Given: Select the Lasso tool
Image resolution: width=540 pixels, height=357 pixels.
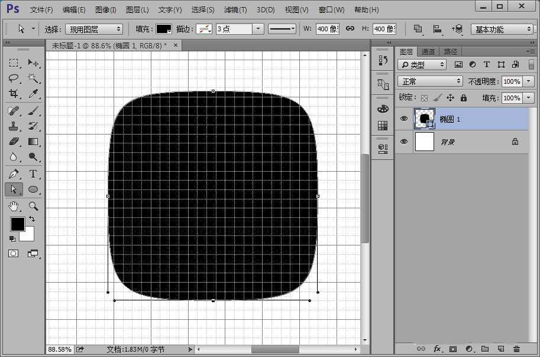Looking at the screenshot, I should coord(14,78).
